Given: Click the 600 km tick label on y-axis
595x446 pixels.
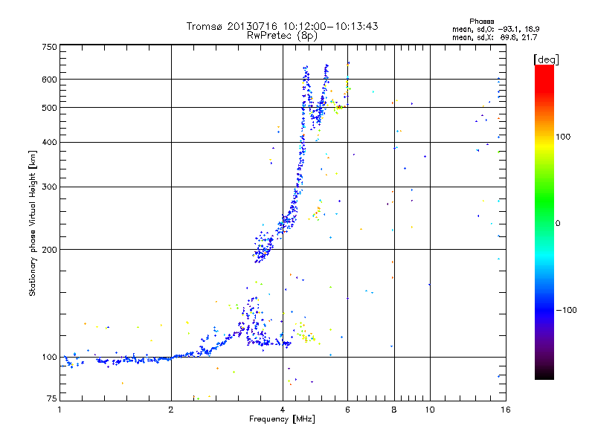Looking at the screenshot, I should tap(49, 80).
